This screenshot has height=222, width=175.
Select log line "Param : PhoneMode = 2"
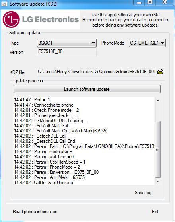click(x=47, y=167)
